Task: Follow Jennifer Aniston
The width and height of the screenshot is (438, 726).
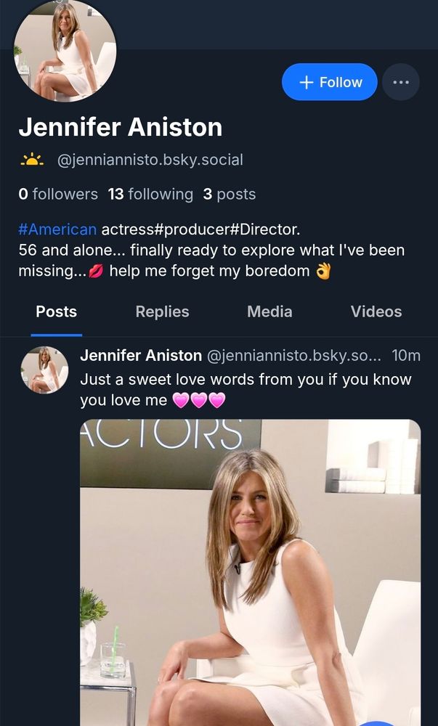Action: 329,82
